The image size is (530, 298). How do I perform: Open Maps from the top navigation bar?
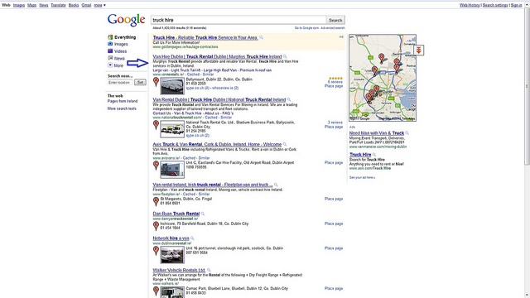31,5
